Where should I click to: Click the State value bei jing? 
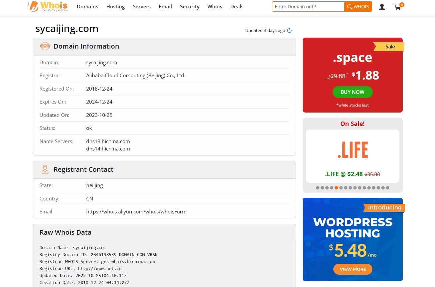[x=95, y=185]
